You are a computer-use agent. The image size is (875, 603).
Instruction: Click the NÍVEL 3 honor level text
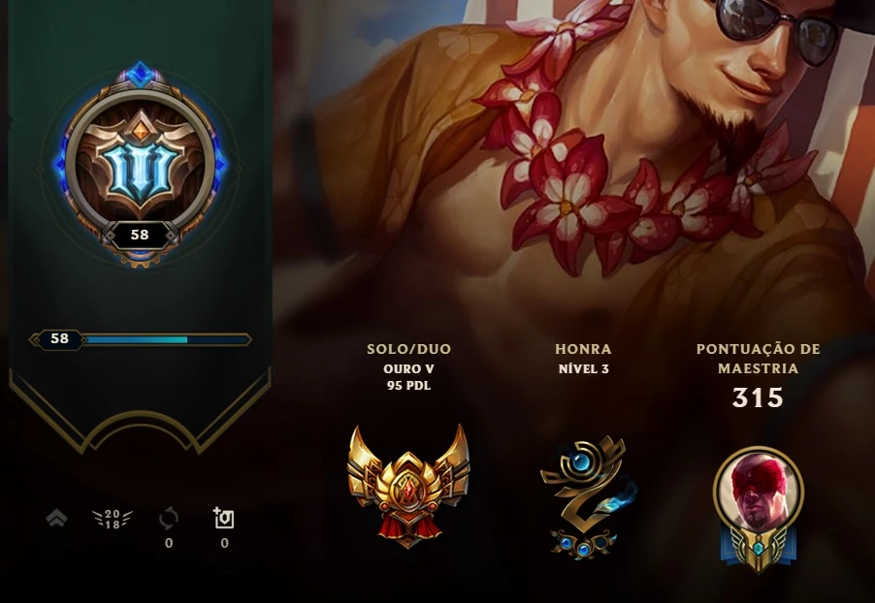pos(584,368)
